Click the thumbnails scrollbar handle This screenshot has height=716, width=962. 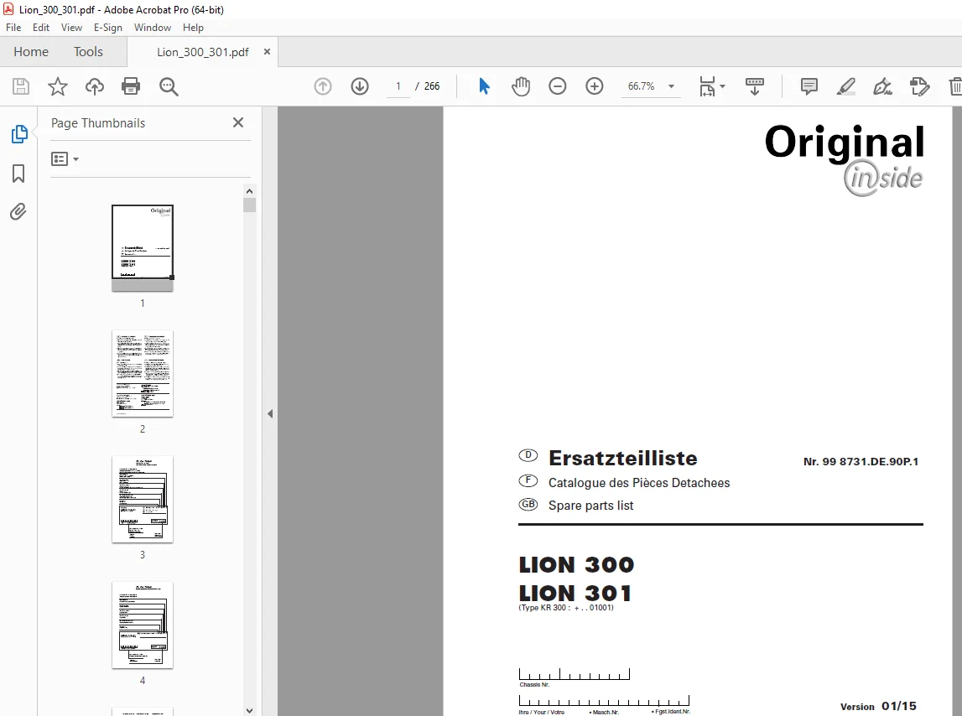click(x=249, y=205)
